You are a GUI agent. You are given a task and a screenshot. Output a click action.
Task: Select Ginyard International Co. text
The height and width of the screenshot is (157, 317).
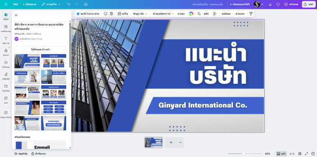click(203, 105)
